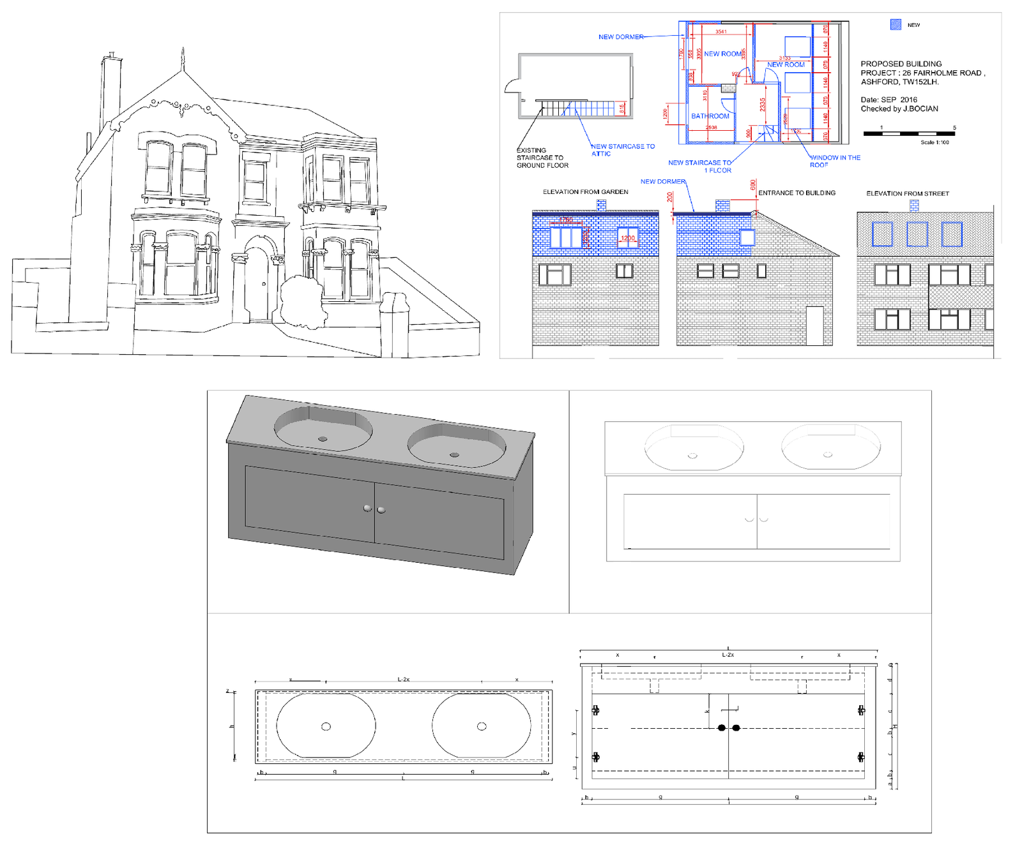Click the arched front door of the house
The height and width of the screenshot is (850, 1022).
258,283
